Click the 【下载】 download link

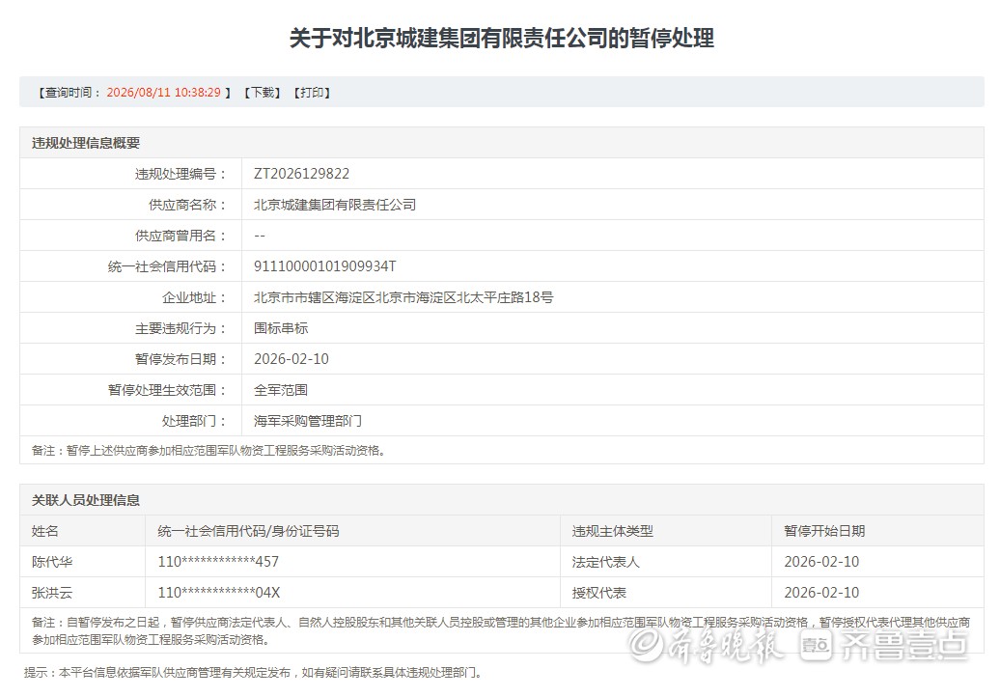tap(263, 93)
